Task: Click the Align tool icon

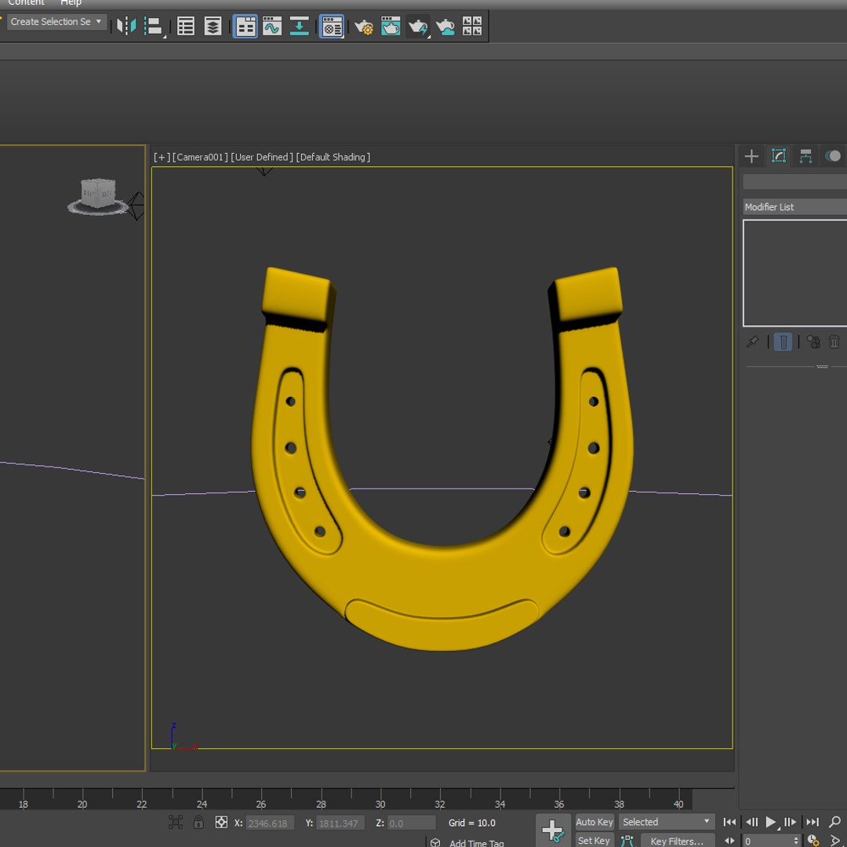Action: coord(154,26)
